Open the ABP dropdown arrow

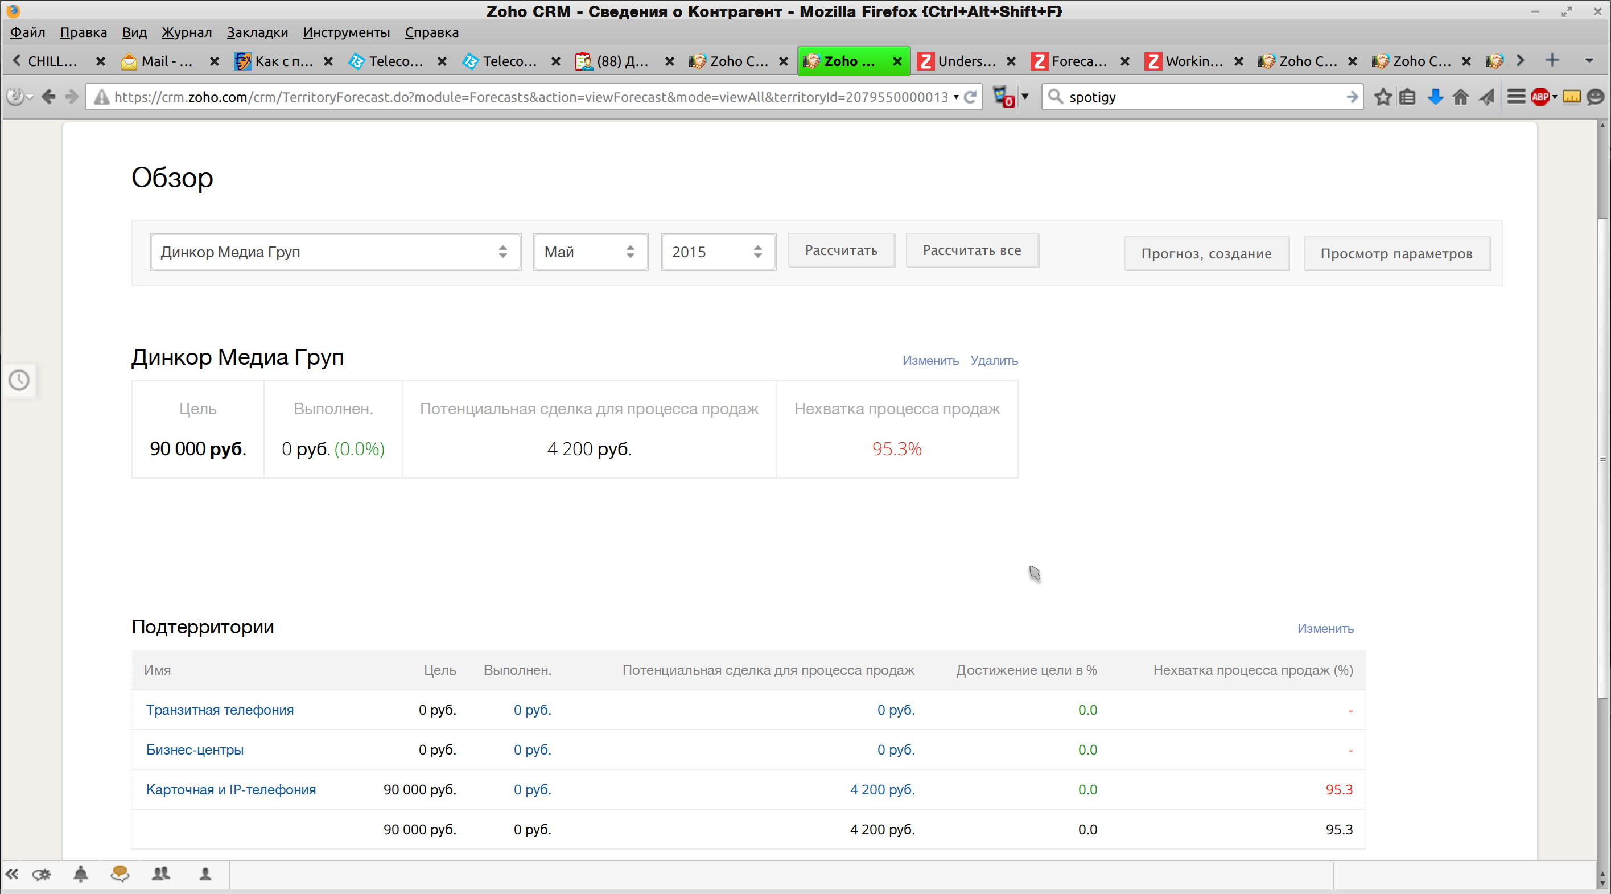click(x=1555, y=97)
